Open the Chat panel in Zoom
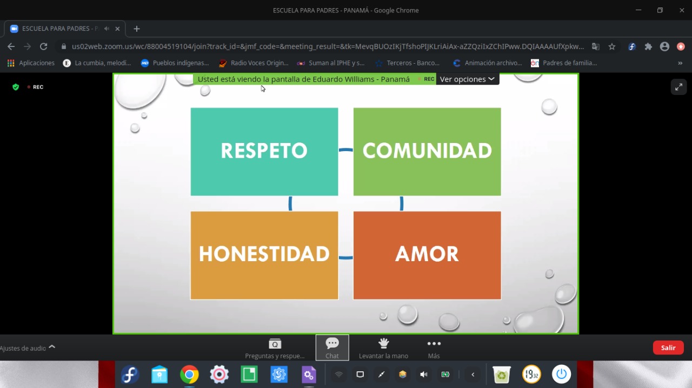 coord(332,348)
